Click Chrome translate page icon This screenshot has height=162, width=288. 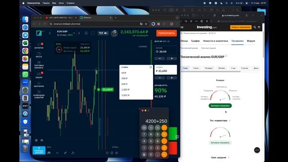click(141, 24)
